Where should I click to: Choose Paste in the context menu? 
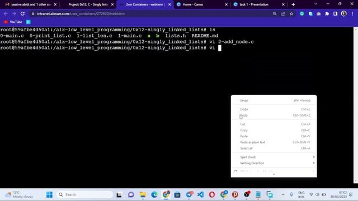[x=274, y=136]
